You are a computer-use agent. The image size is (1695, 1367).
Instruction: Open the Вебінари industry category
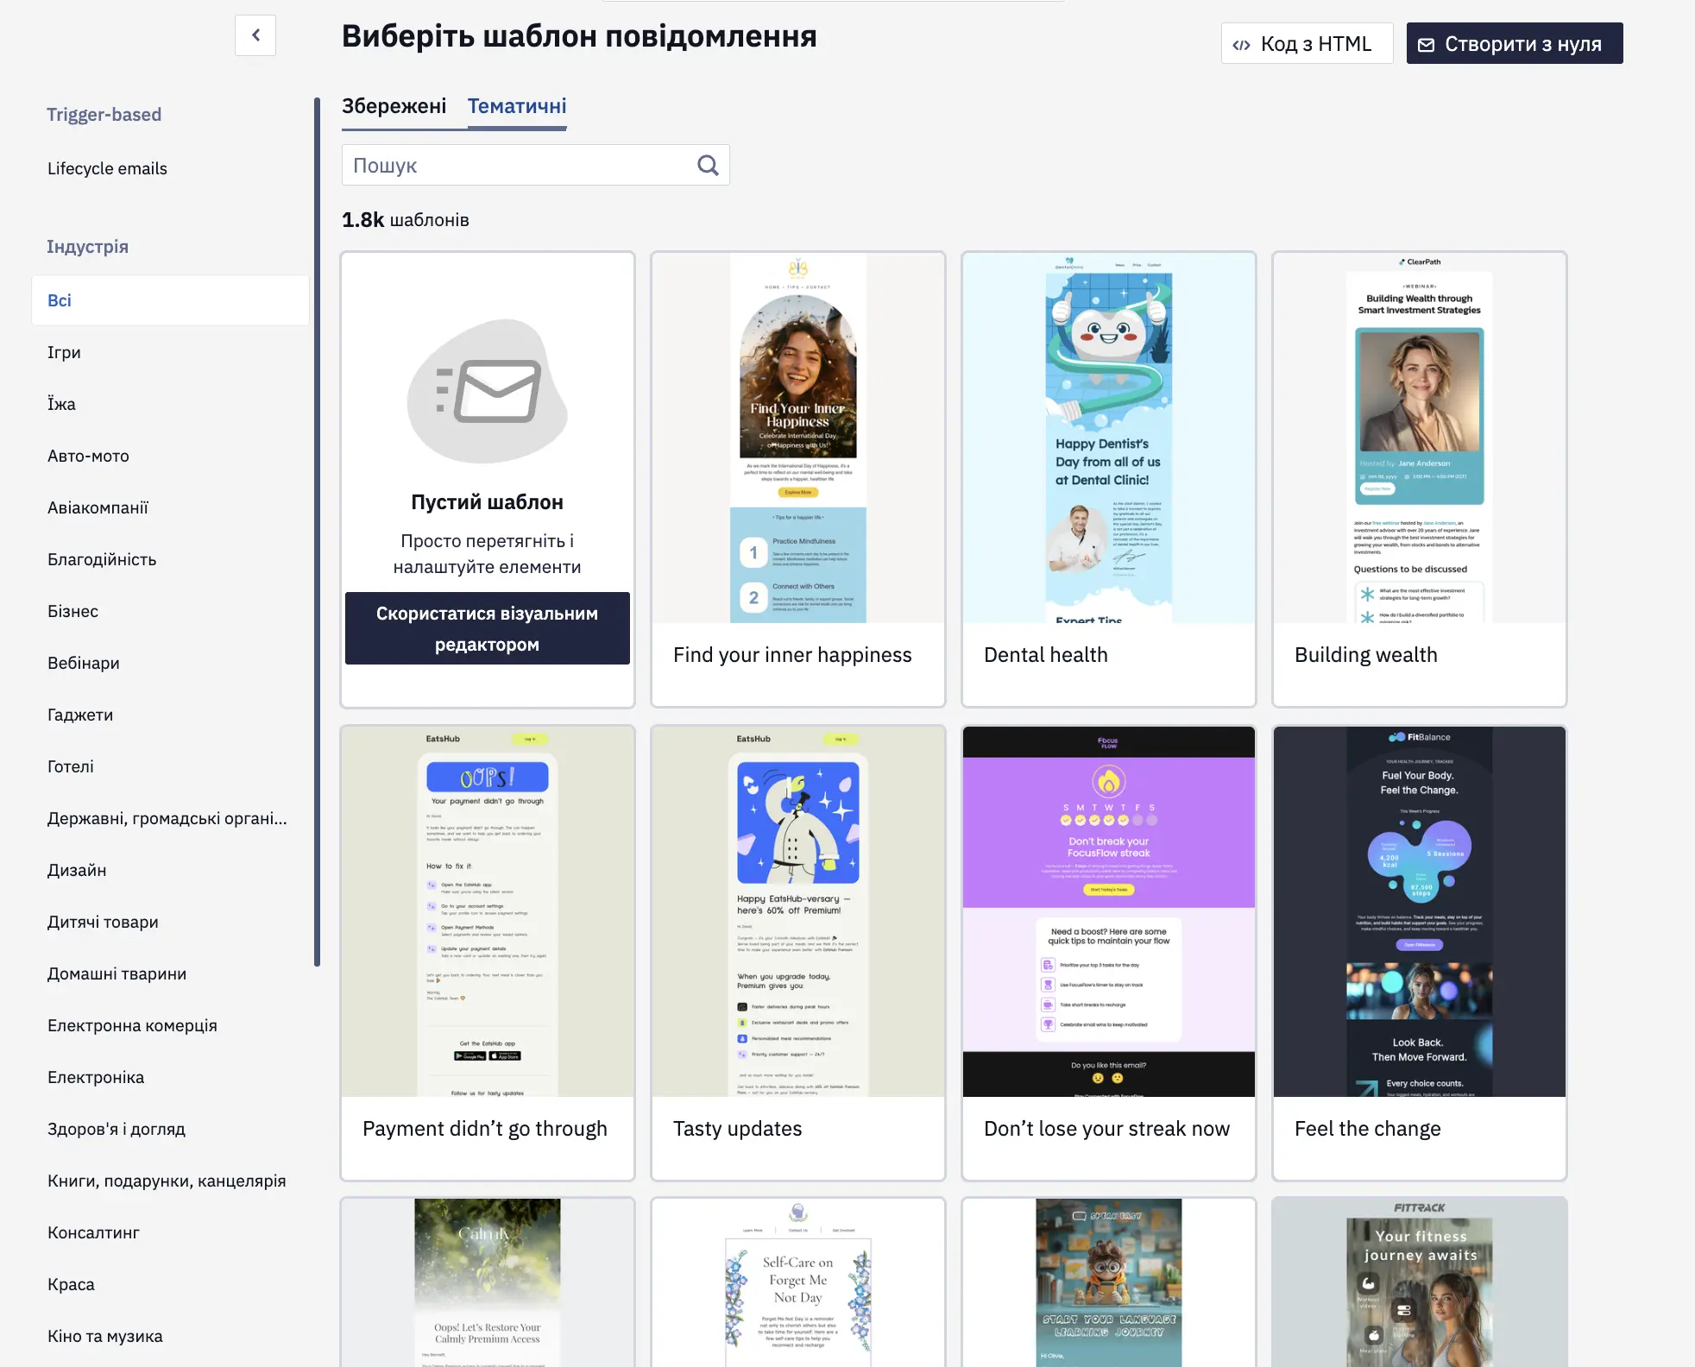[84, 663]
